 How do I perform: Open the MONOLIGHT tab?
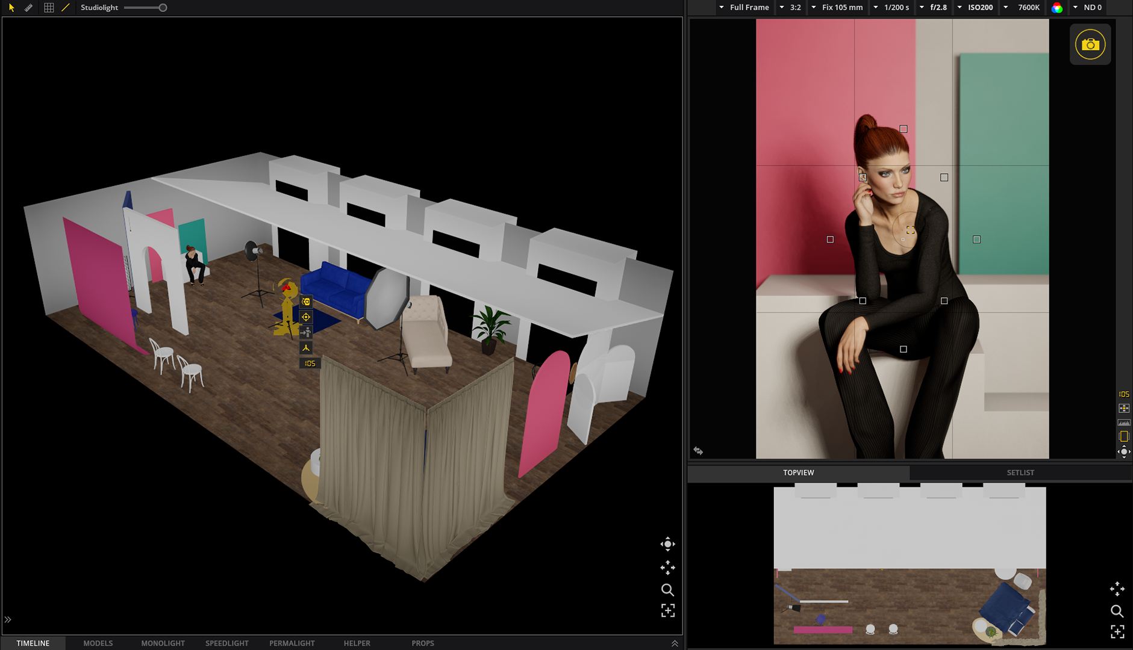point(163,643)
